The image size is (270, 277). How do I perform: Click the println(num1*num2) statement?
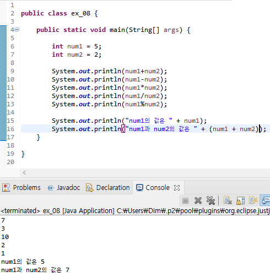109,88
